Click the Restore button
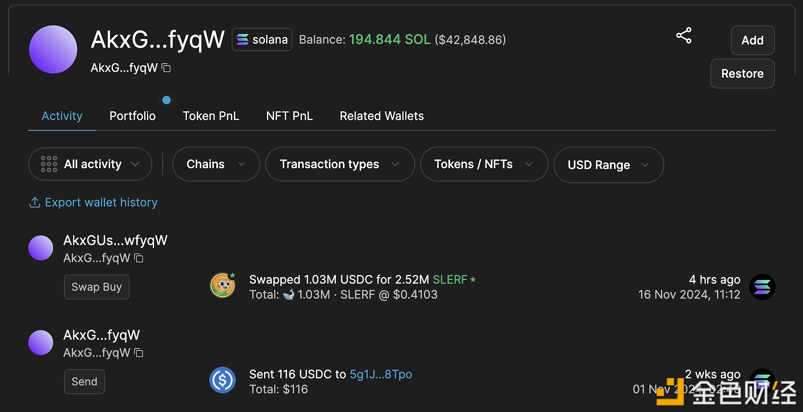This screenshot has height=412, width=803. click(742, 74)
